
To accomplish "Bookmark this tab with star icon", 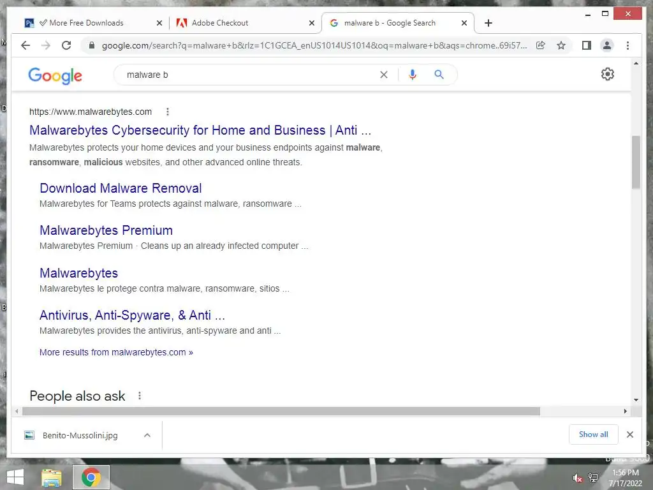I will (x=561, y=45).
